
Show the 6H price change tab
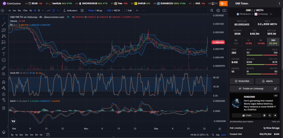[260, 42]
